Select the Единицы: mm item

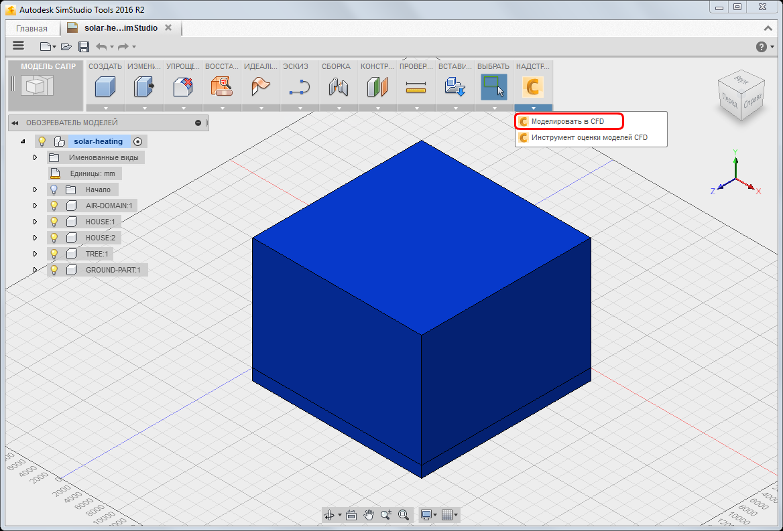coord(85,173)
